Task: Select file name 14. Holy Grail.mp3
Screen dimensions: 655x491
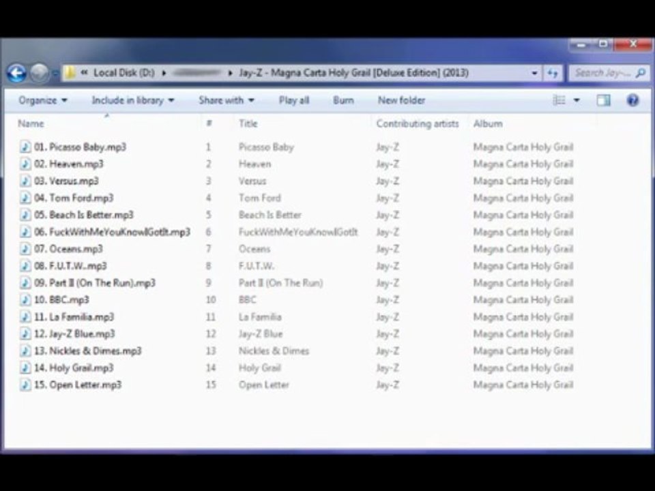Action: click(x=74, y=368)
